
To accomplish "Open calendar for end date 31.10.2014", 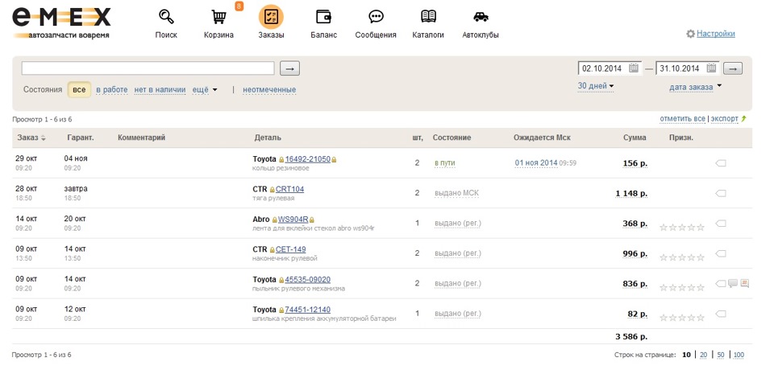I will click(711, 68).
